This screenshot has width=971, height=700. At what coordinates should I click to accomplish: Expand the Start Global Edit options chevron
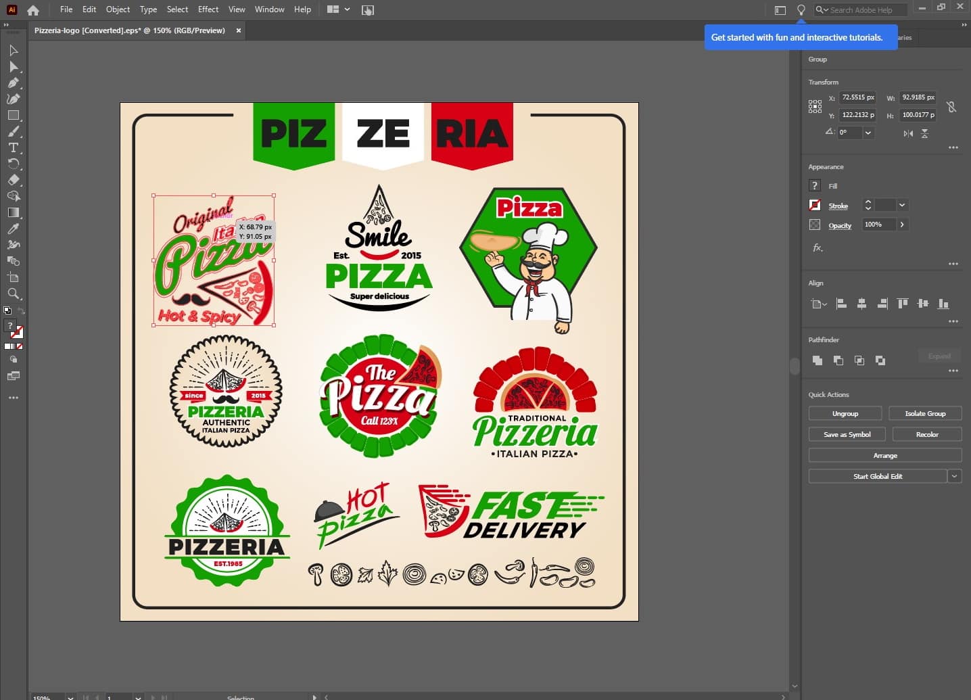955,476
